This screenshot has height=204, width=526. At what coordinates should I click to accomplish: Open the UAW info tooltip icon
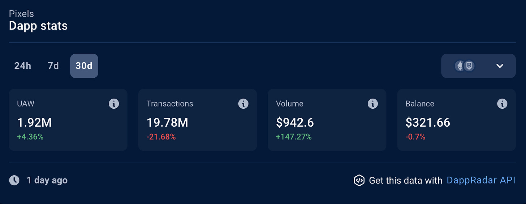[114, 104]
